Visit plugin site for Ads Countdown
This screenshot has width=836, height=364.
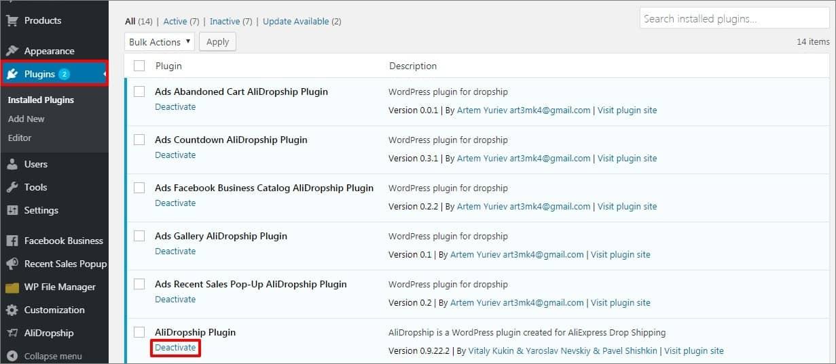pyautogui.click(x=627, y=158)
